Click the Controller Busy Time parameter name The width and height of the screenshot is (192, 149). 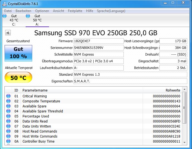click(x=38, y=141)
